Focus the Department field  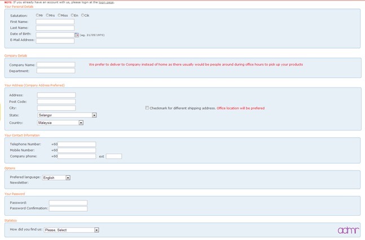(x=56, y=71)
